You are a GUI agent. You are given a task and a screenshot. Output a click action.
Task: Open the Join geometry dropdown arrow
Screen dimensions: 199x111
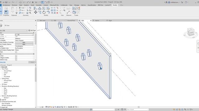25,13
